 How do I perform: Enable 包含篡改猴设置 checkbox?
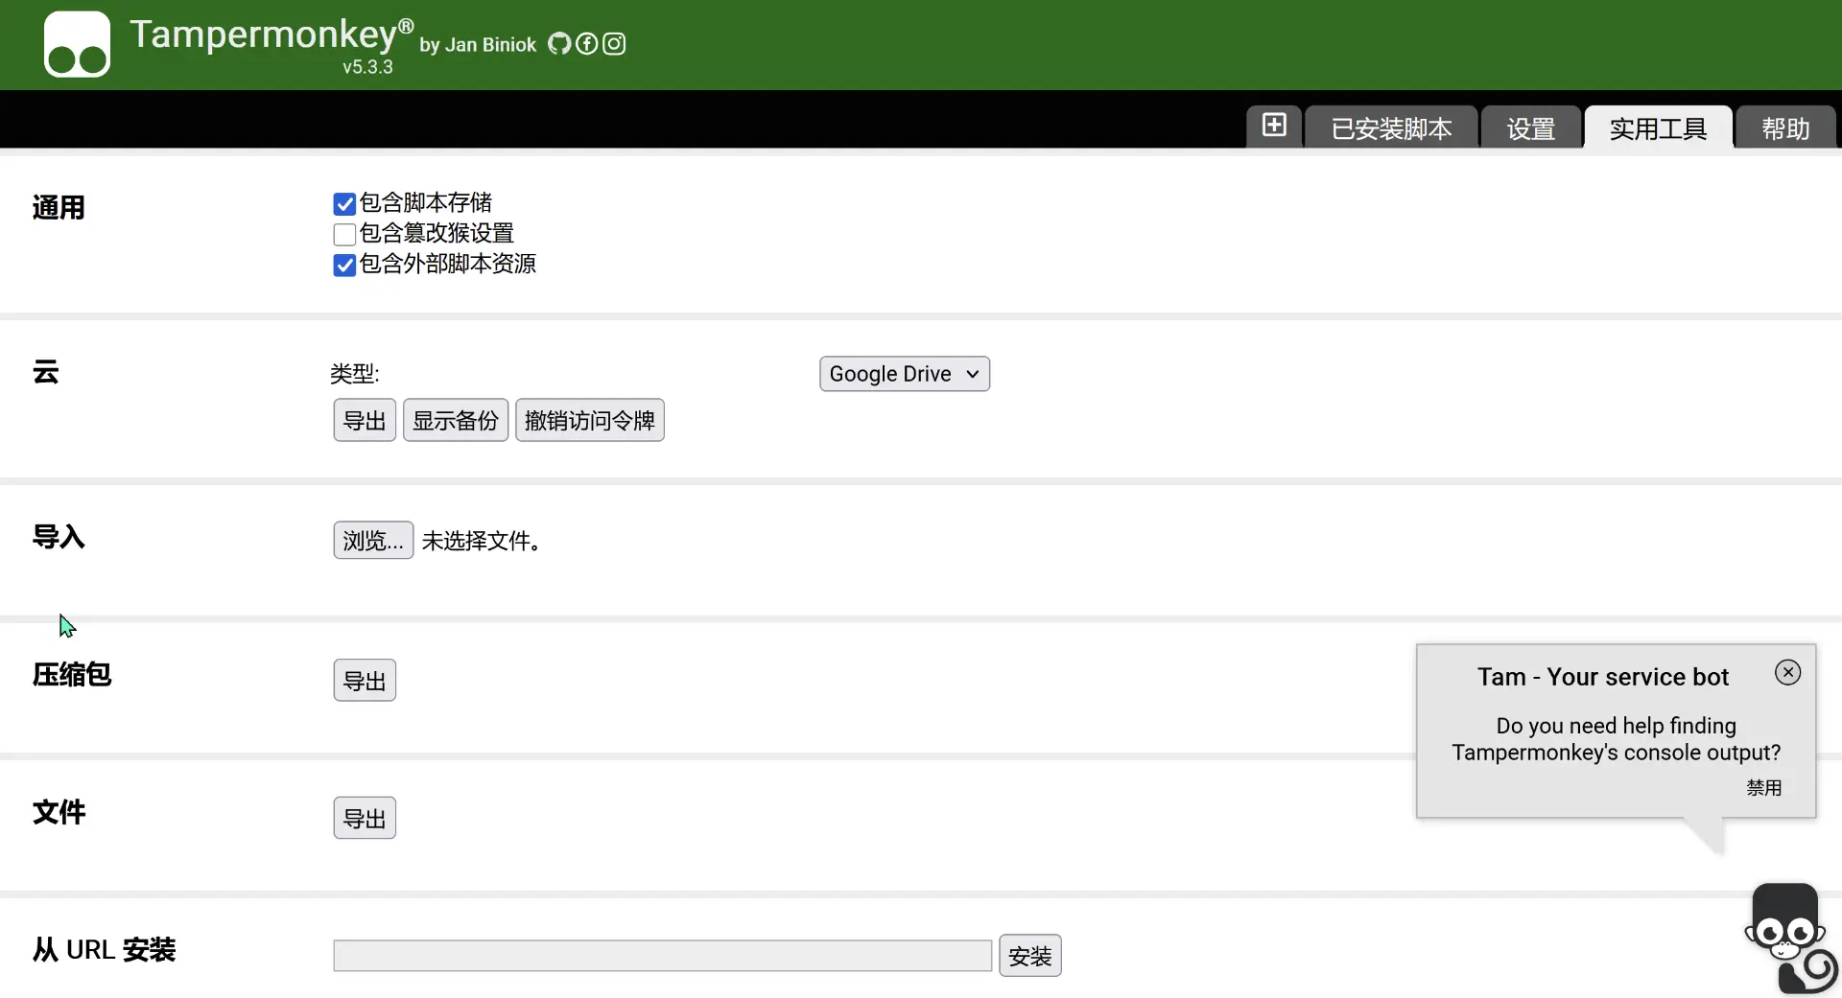pos(344,234)
